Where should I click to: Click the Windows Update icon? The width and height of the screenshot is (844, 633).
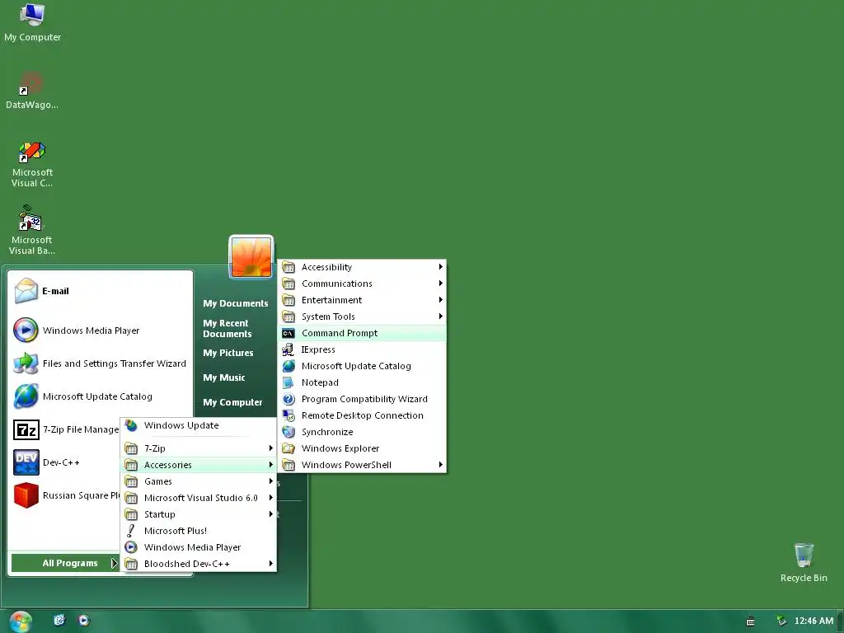pos(131,425)
